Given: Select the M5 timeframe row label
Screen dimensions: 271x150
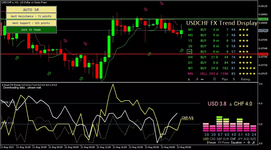Looking at the screenshot, I should 190,35.
